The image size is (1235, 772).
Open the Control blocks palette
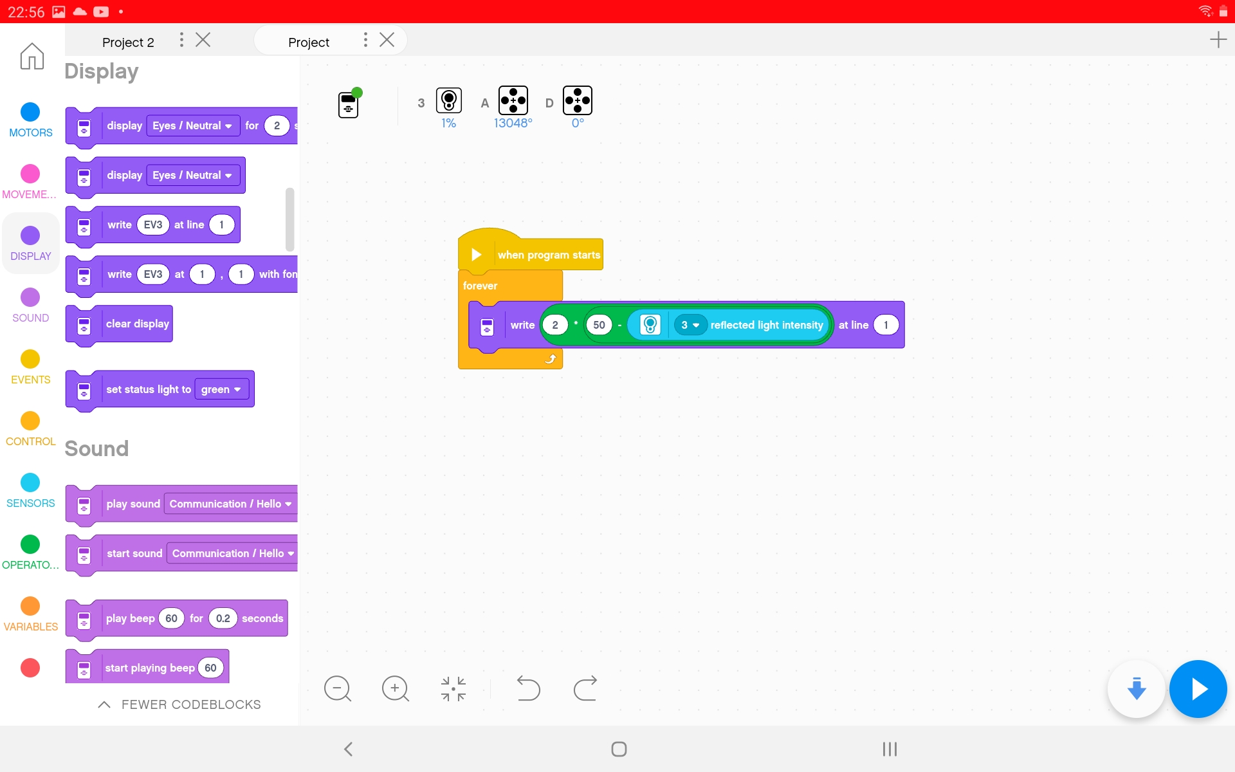(30, 428)
